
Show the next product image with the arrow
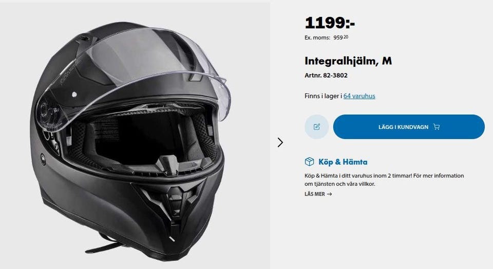(280, 142)
